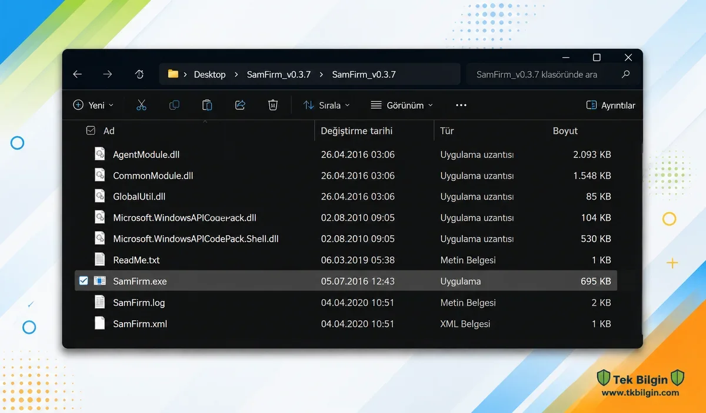Click the AgentModule.dll file icon
The image size is (706, 413).
(x=101, y=154)
